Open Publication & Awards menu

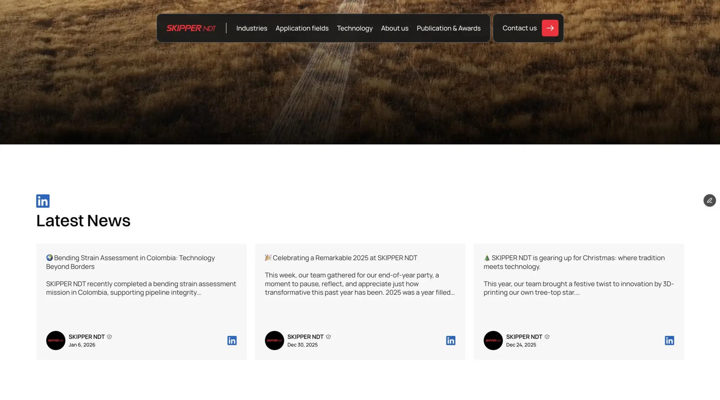coord(448,28)
